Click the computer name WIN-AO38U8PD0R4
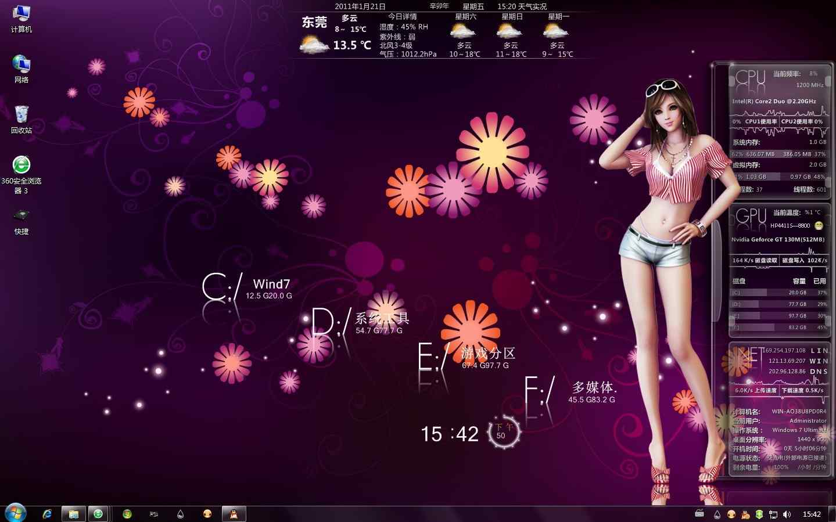This screenshot has height=522, width=836. (799, 411)
